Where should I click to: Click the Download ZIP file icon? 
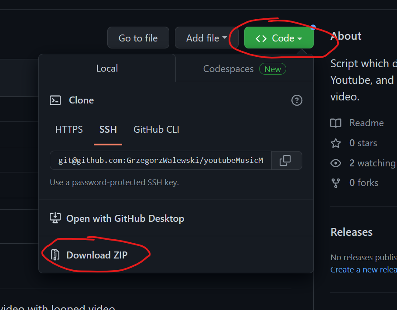[55, 255]
